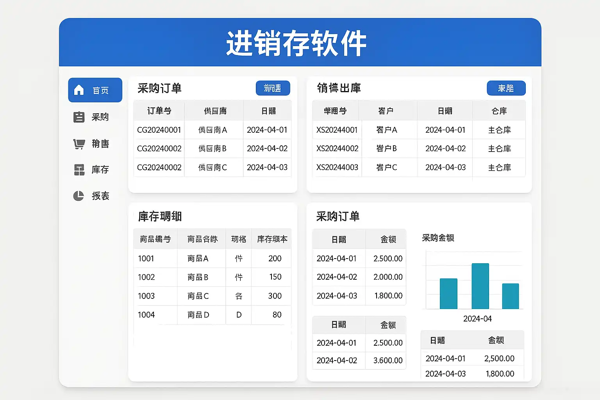Select order CG20240001 in purchase table

click(159, 130)
